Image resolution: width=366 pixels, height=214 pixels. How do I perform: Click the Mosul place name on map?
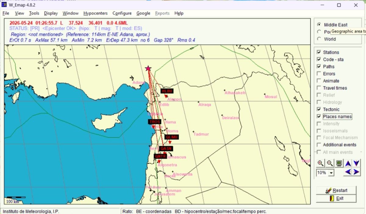click(x=271, y=97)
